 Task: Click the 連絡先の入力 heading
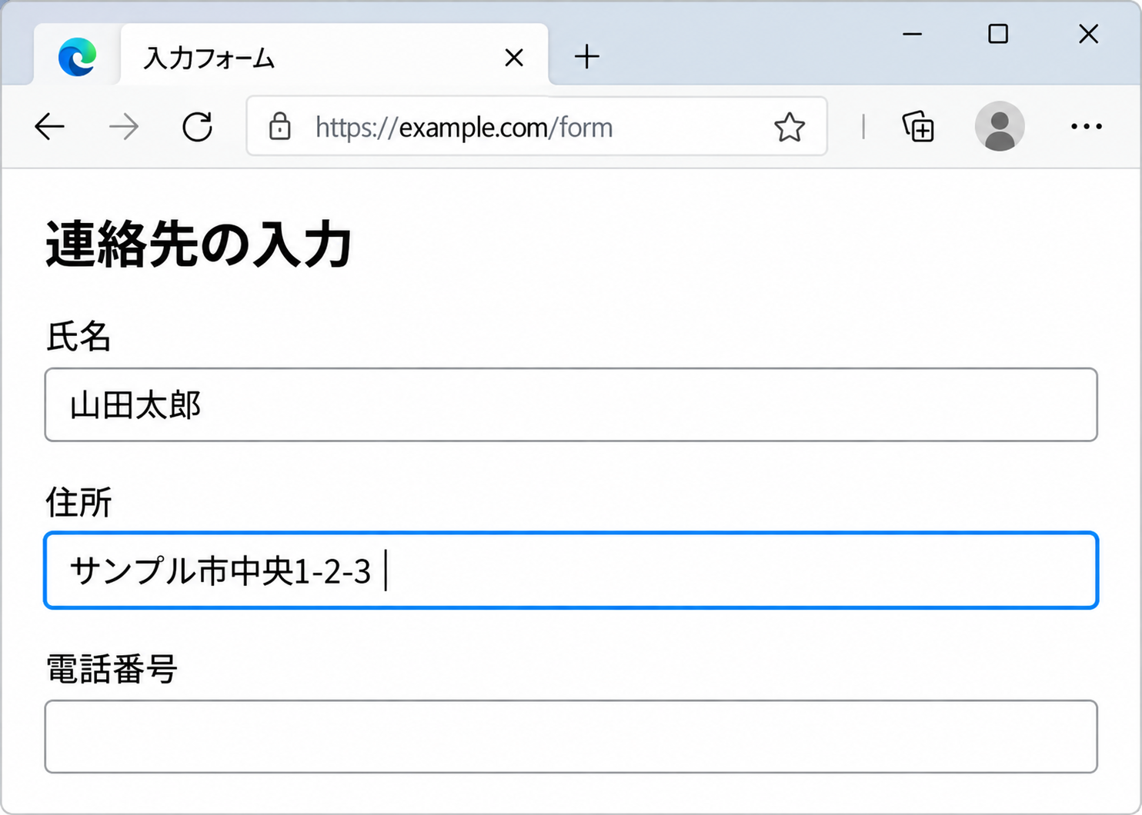point(199,244)
